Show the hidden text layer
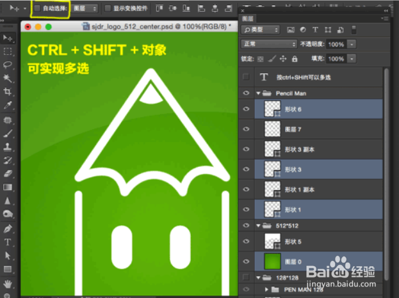The height and width of the screenshot is (298, 399). 246,77
